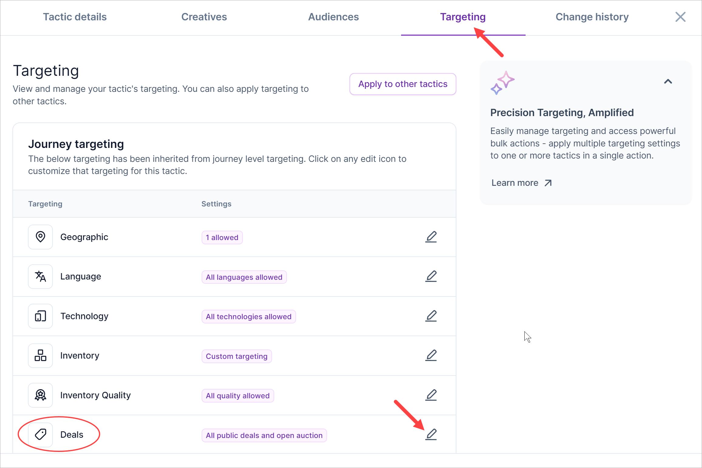Edit the Deals targeting setting
Screen dimensions: 702x468
coord(431,435)
